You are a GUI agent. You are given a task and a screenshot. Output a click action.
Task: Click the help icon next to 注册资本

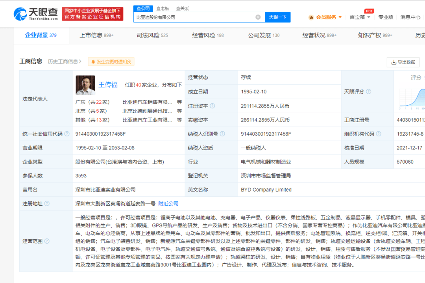click(x=213, y=106)
